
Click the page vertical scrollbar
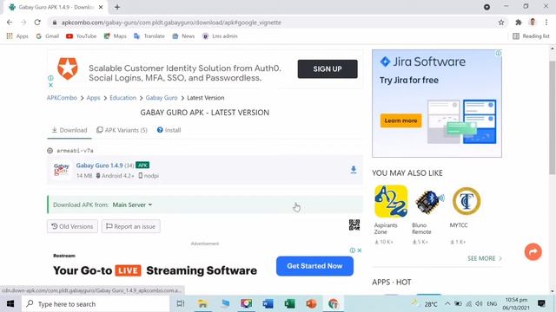[x=553, y=117]
